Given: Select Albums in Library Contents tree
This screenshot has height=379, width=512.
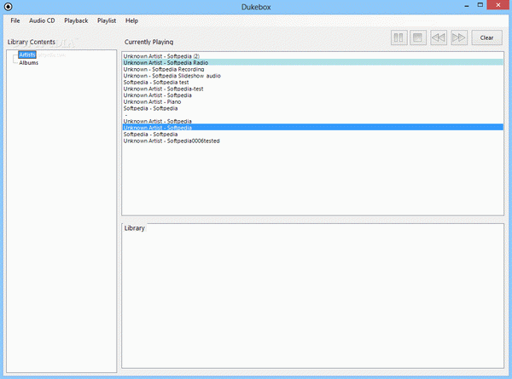Looking at the screenshot, I should (28, 62).
